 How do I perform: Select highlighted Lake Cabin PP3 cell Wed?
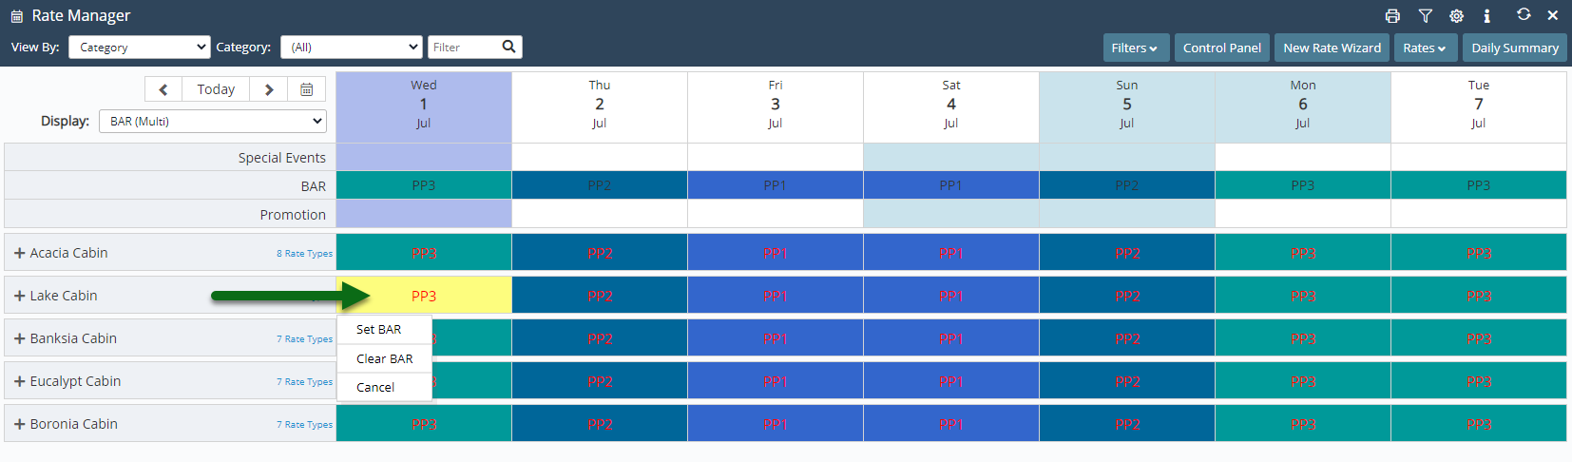click(x=424, y=296)
